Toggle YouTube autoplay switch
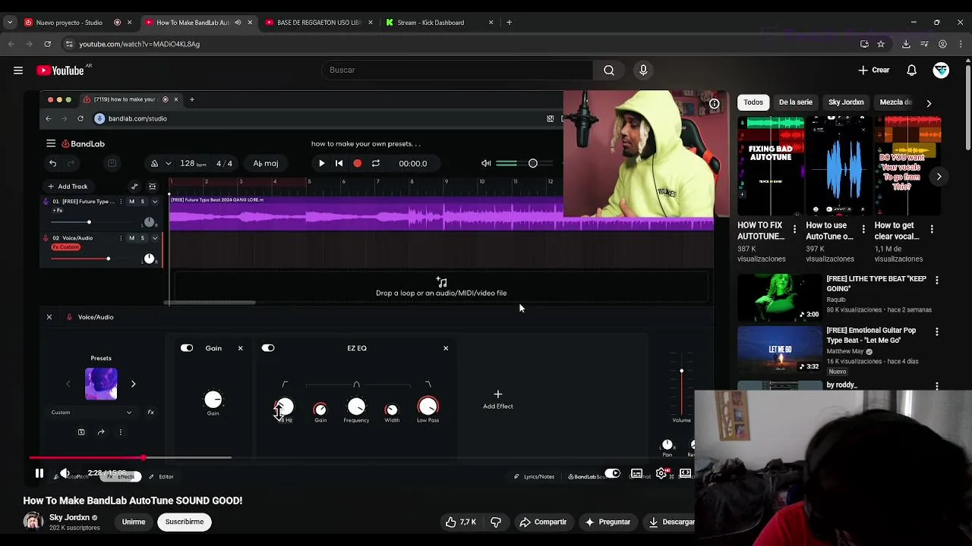 click(612, 474)
